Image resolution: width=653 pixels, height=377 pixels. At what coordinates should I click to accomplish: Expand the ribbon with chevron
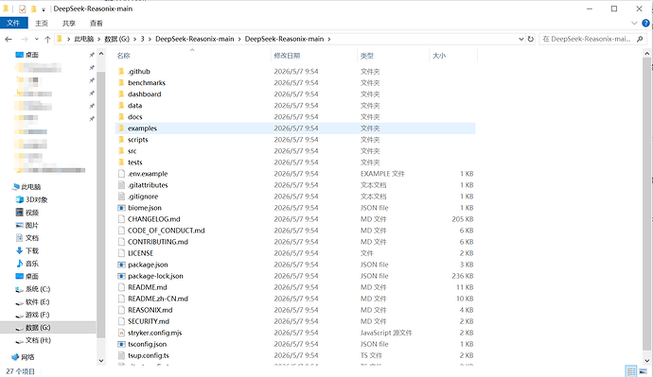pos(634,24)
